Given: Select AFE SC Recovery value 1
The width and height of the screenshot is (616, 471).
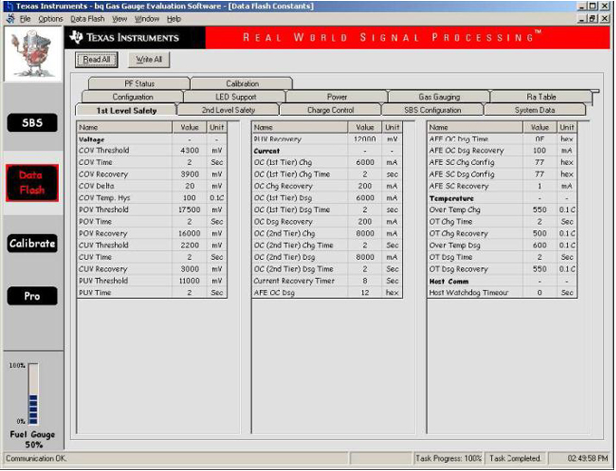Looking at the screenshot, I should tap(540, 186).
